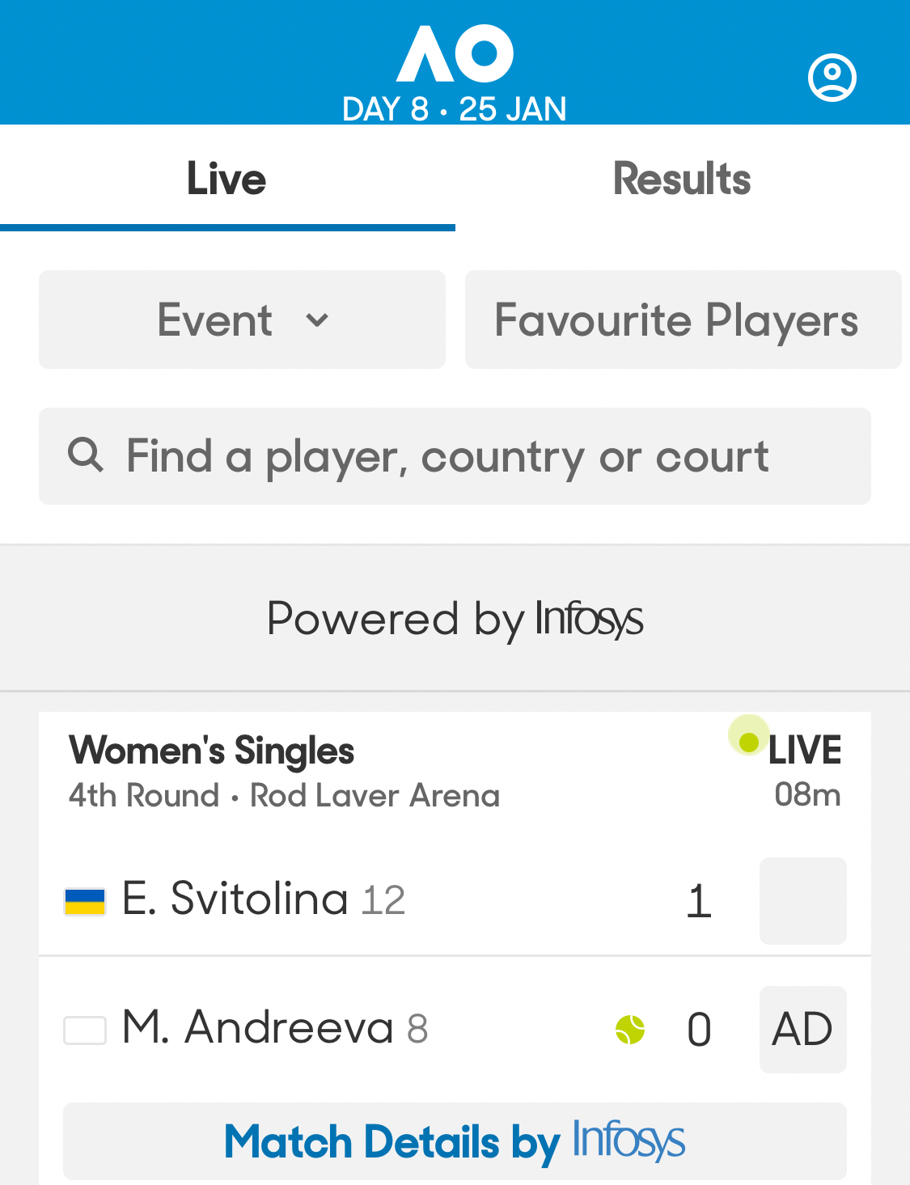This screenshot has height=1185, width=910.
Task: Tap the search magnifier icon
Action: click(85, 455)
